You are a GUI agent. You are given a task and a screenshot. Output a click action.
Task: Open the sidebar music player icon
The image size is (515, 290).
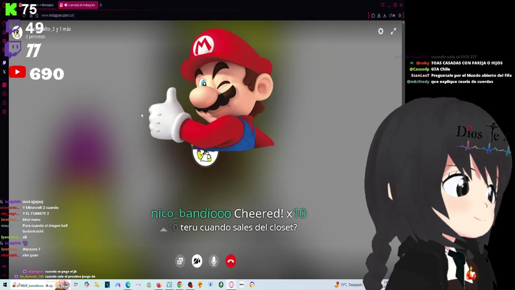[4, 85]
